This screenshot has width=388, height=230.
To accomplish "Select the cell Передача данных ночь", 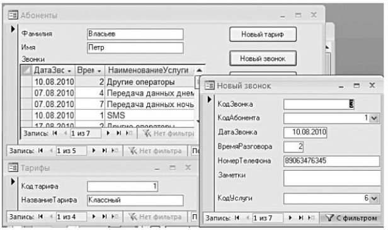I will 150,104.
